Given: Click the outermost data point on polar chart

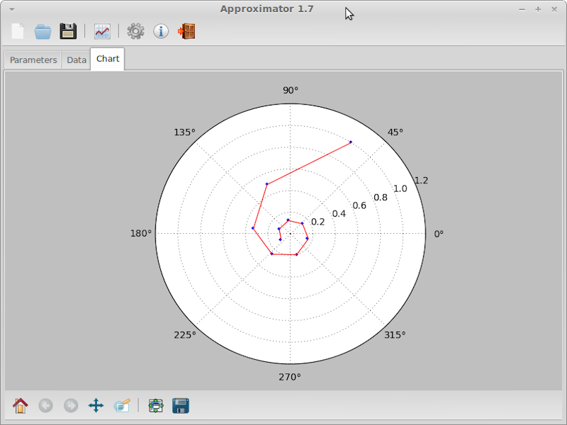Looking at the screenshot, I should point(351,143).
